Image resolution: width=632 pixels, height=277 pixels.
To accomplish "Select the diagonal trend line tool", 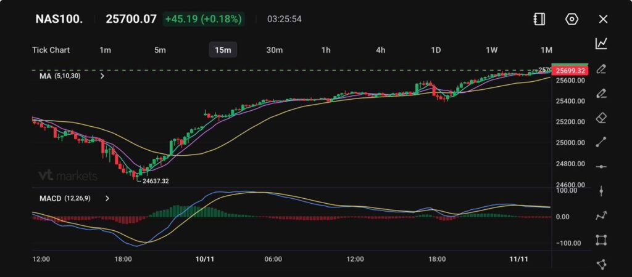I will [601, 142].
